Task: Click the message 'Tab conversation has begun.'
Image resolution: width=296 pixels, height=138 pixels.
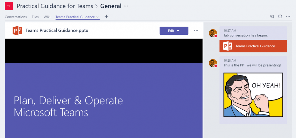Action: (x=246, y=35)
